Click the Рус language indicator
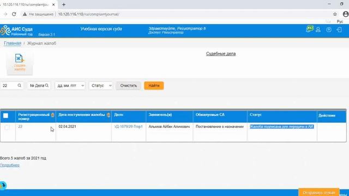 pos(340,22)
